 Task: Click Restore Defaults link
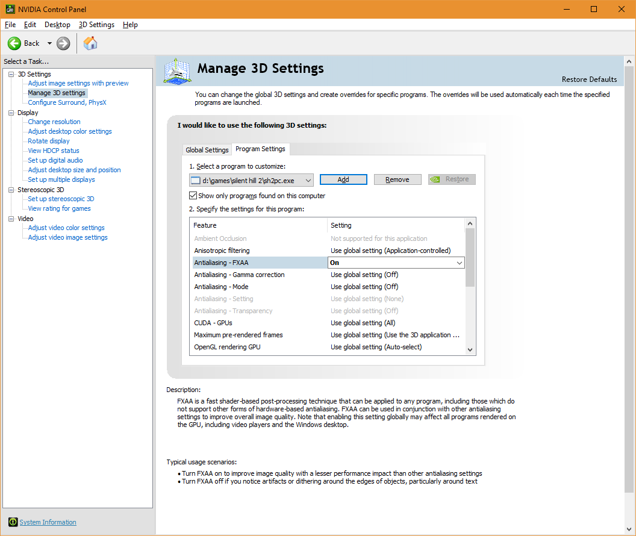(x=589, y=79)
